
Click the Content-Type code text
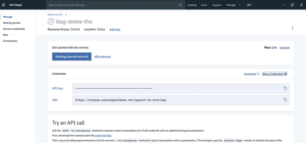pyautogui.click(x=233, y=140)
